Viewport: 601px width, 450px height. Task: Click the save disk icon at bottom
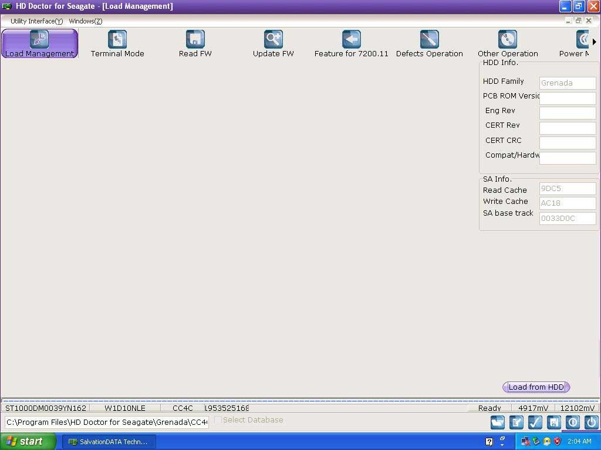coord(554,422)
